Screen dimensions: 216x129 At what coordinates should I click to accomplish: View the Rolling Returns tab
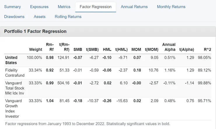(68, 17)
